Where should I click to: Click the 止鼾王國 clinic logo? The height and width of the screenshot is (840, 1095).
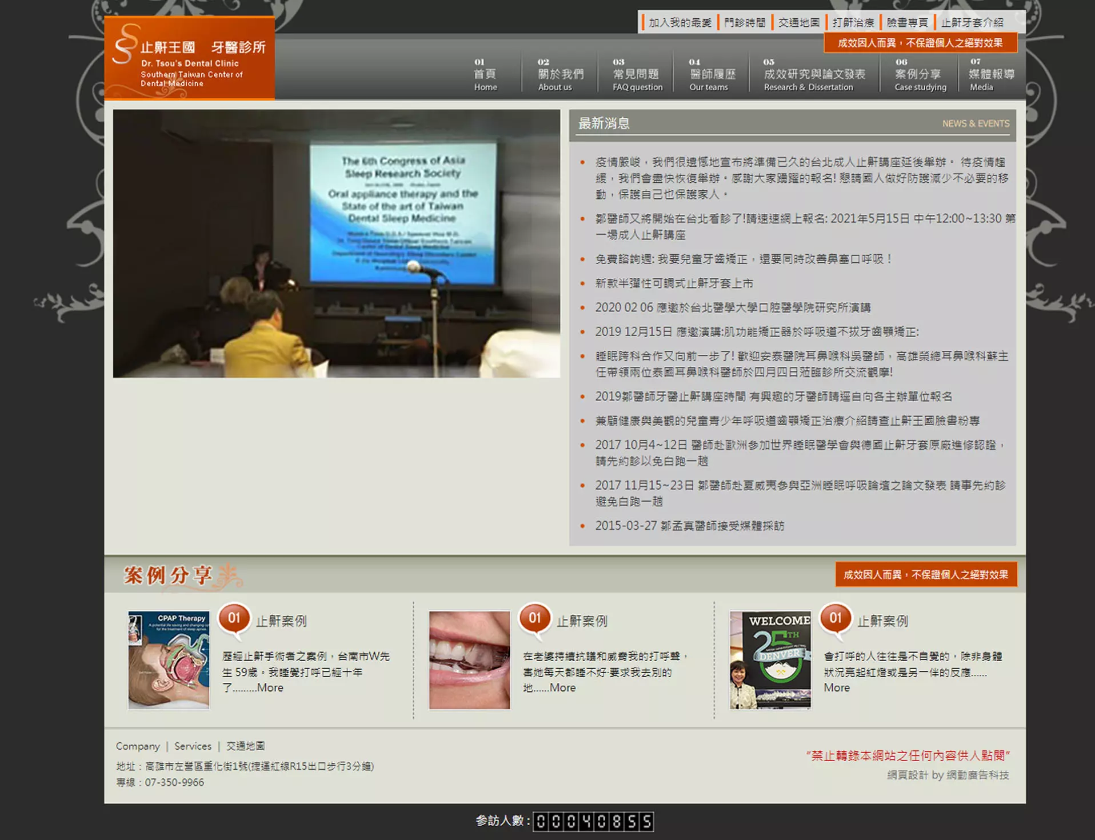(x=189, y=58)
